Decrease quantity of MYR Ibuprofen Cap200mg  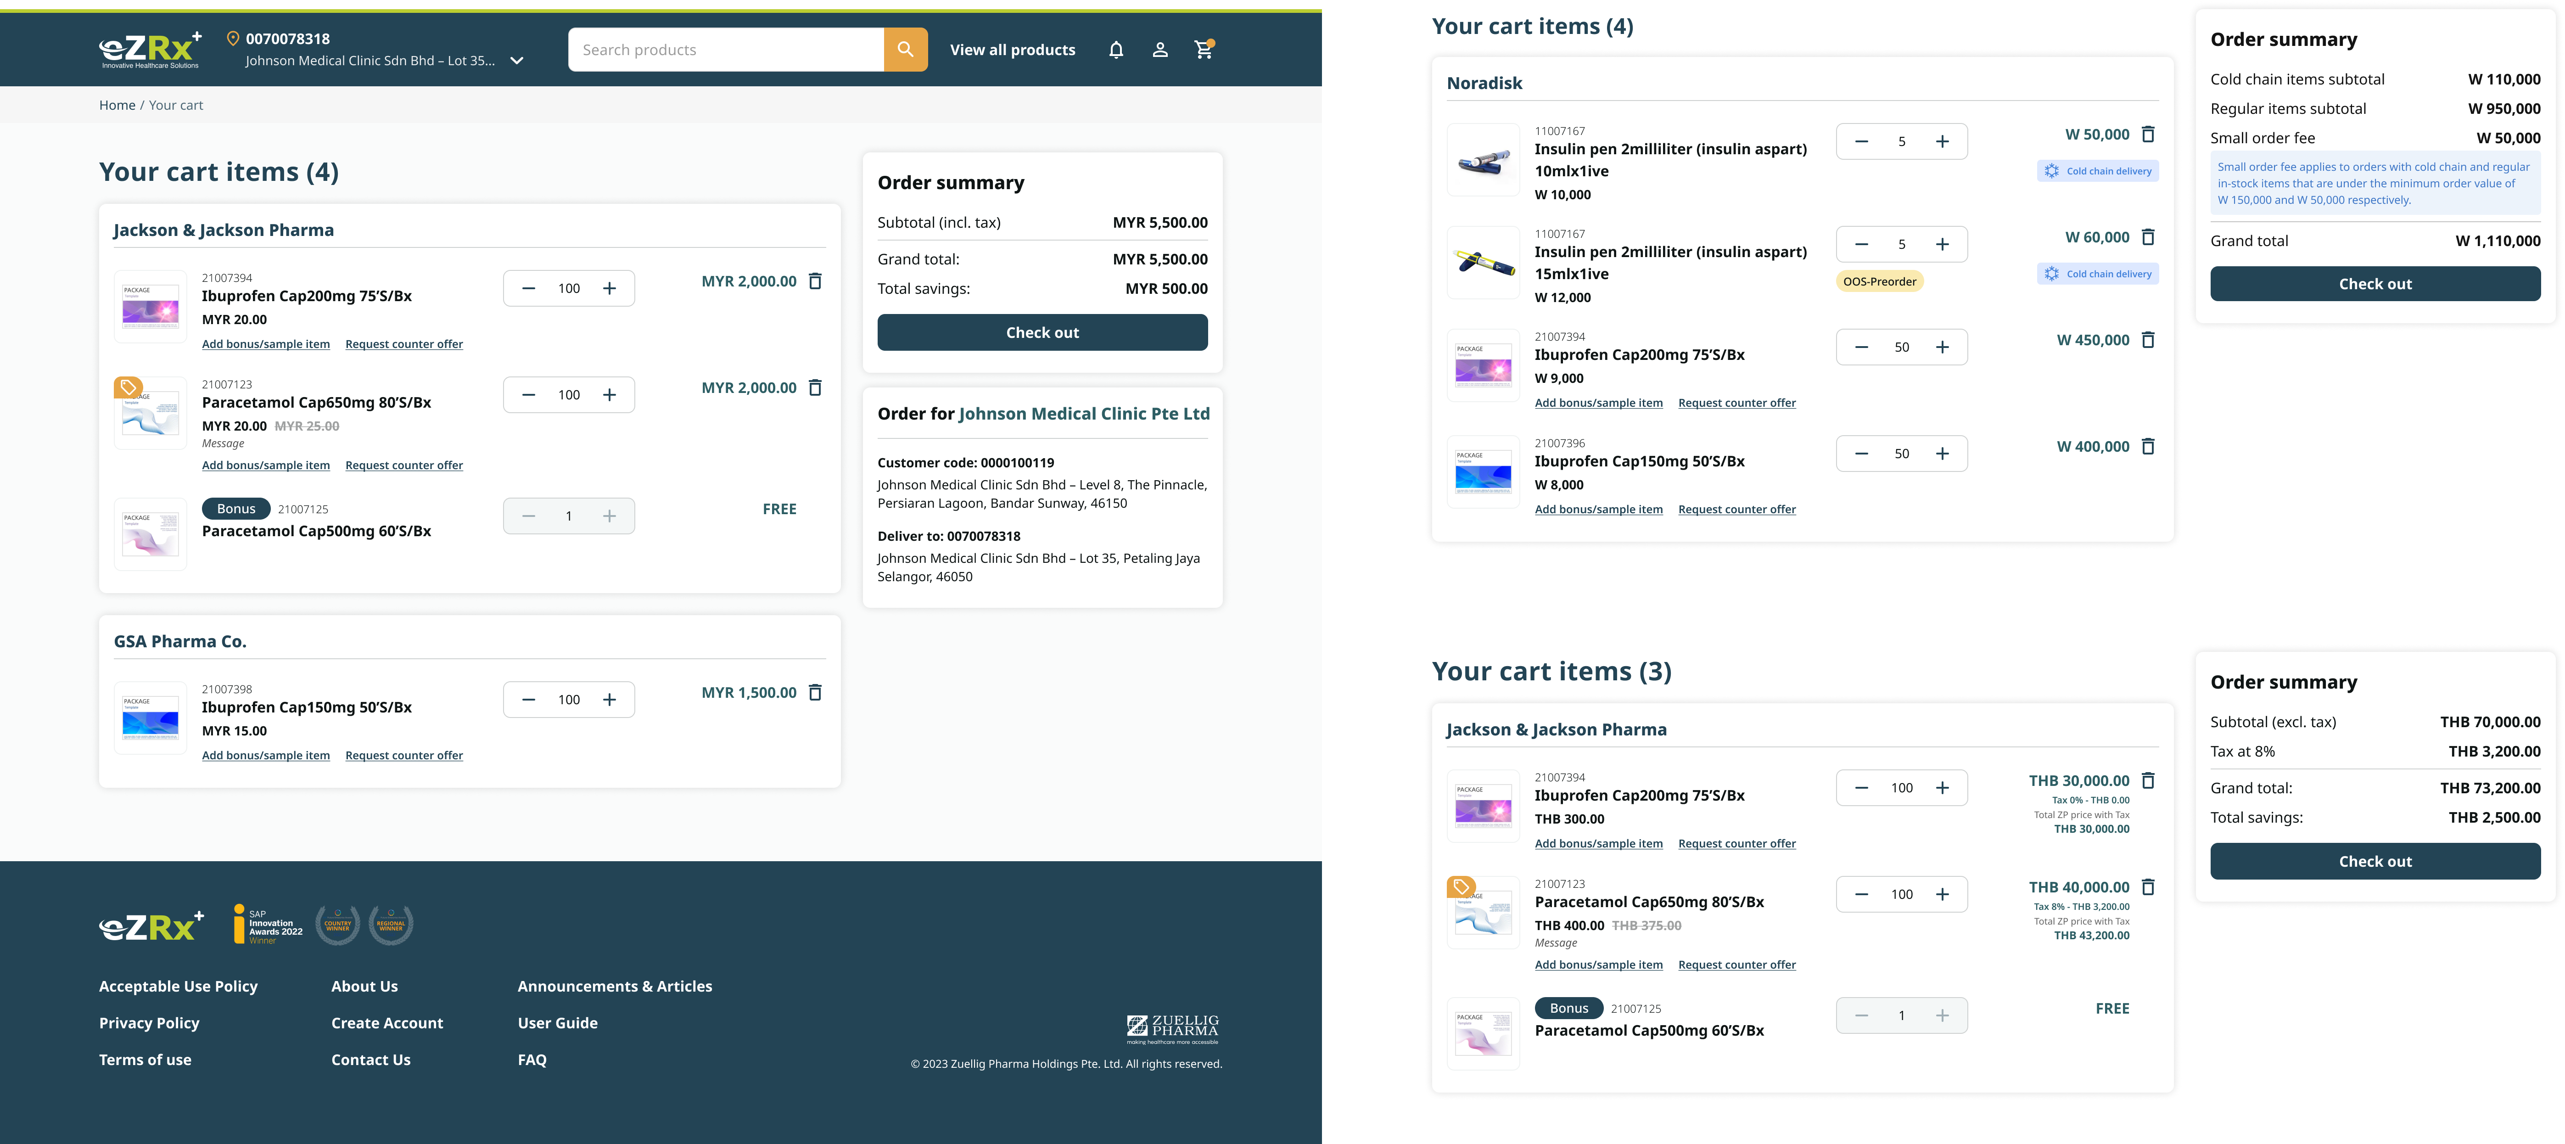pyautogui.click(x=529, y=289)
